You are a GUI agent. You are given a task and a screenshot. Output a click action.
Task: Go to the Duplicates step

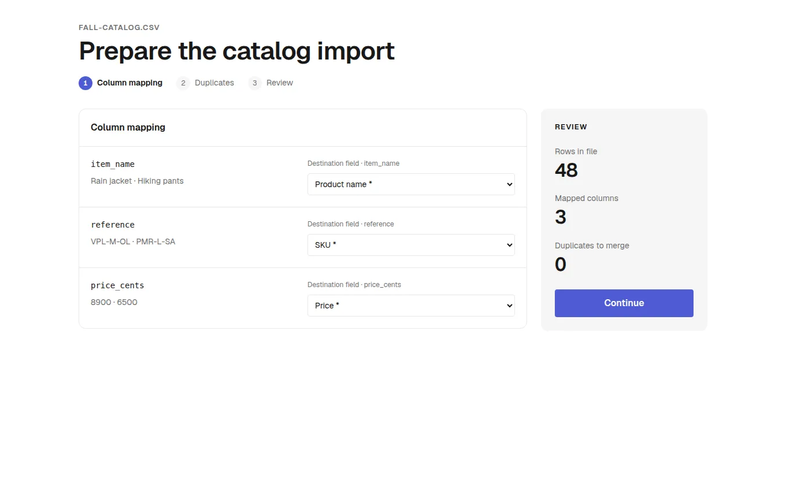[x=205, y=83]
